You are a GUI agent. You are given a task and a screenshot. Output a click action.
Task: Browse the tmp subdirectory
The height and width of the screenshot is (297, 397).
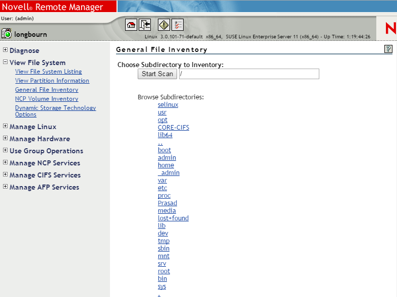163,241
